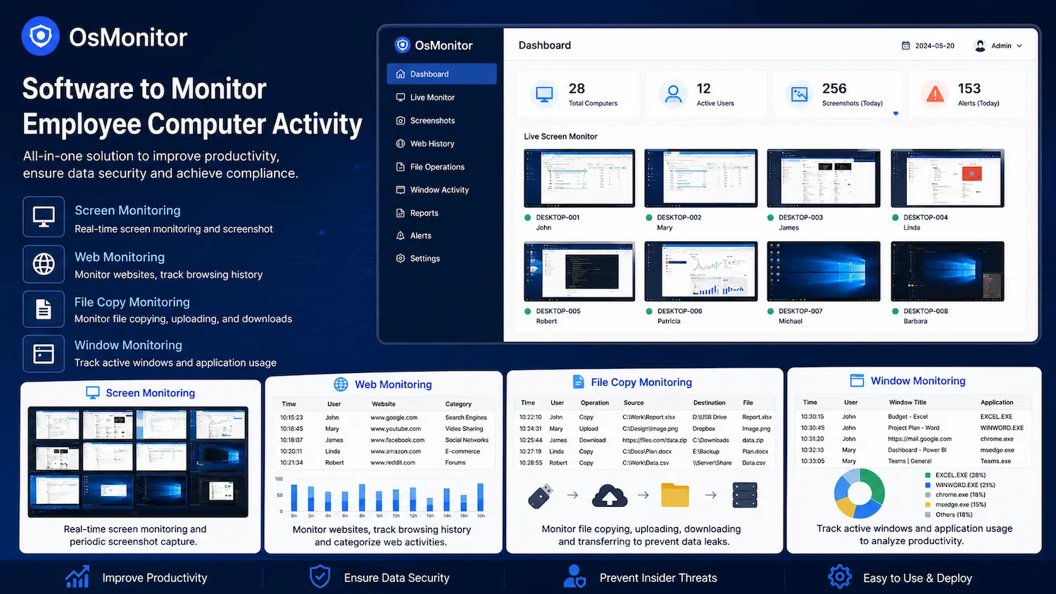Click the Total Computers monitor icon

[544, 94]
